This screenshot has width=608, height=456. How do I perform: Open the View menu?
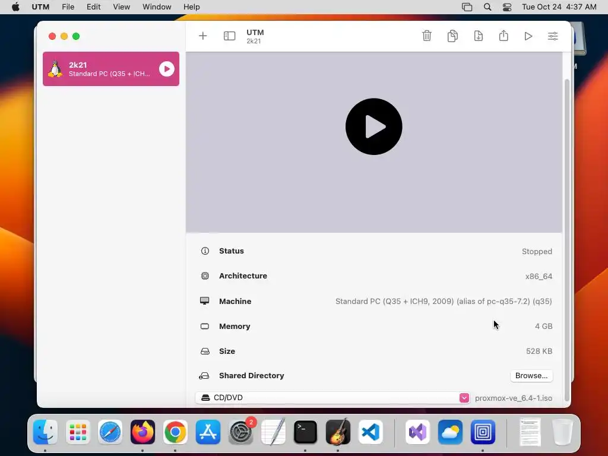click(x=121, y=7)
